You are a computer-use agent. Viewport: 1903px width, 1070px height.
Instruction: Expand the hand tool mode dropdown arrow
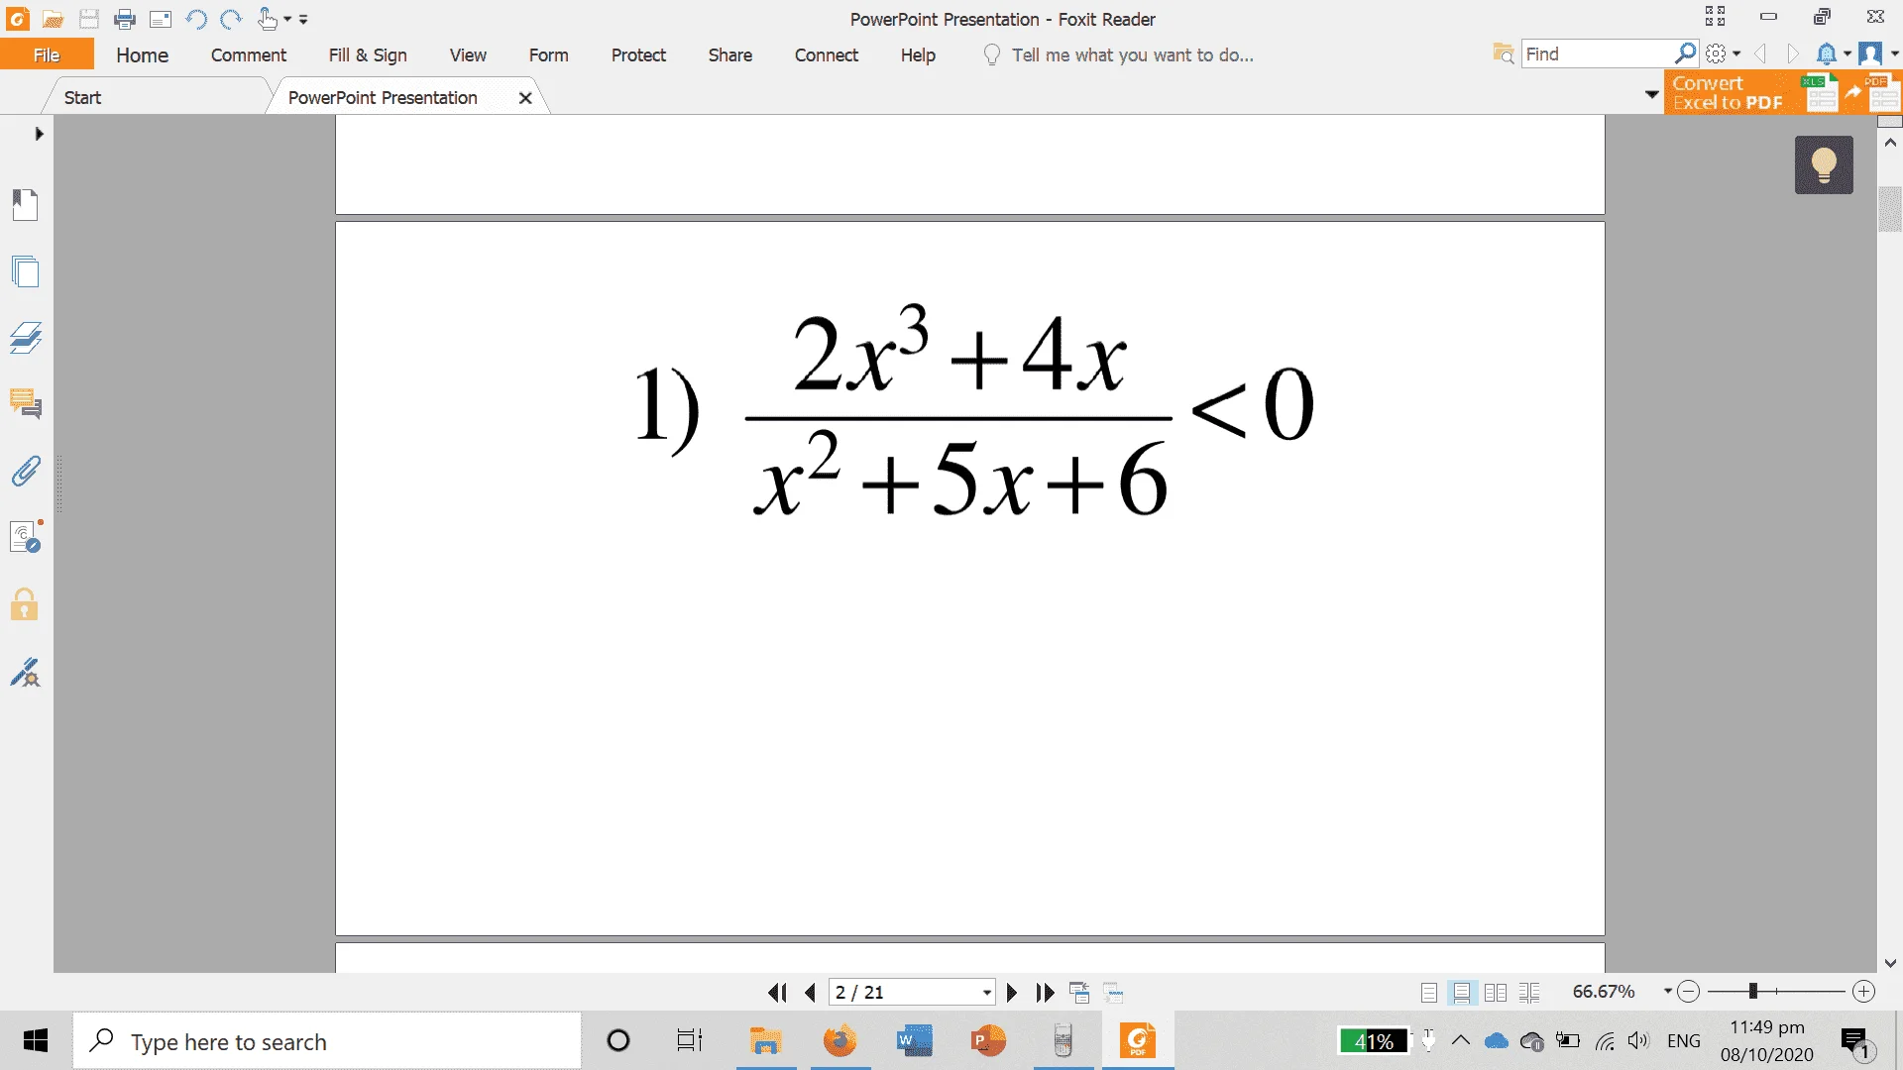[x=287, y=19]
